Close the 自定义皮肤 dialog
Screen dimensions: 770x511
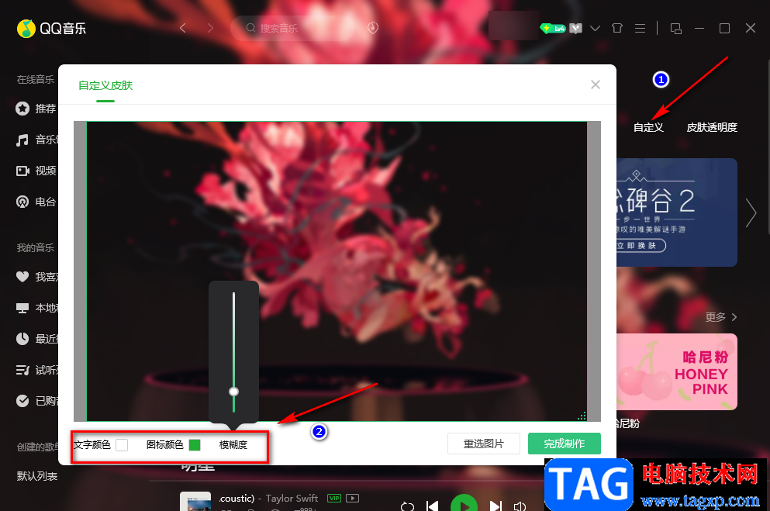pos(596,85)
